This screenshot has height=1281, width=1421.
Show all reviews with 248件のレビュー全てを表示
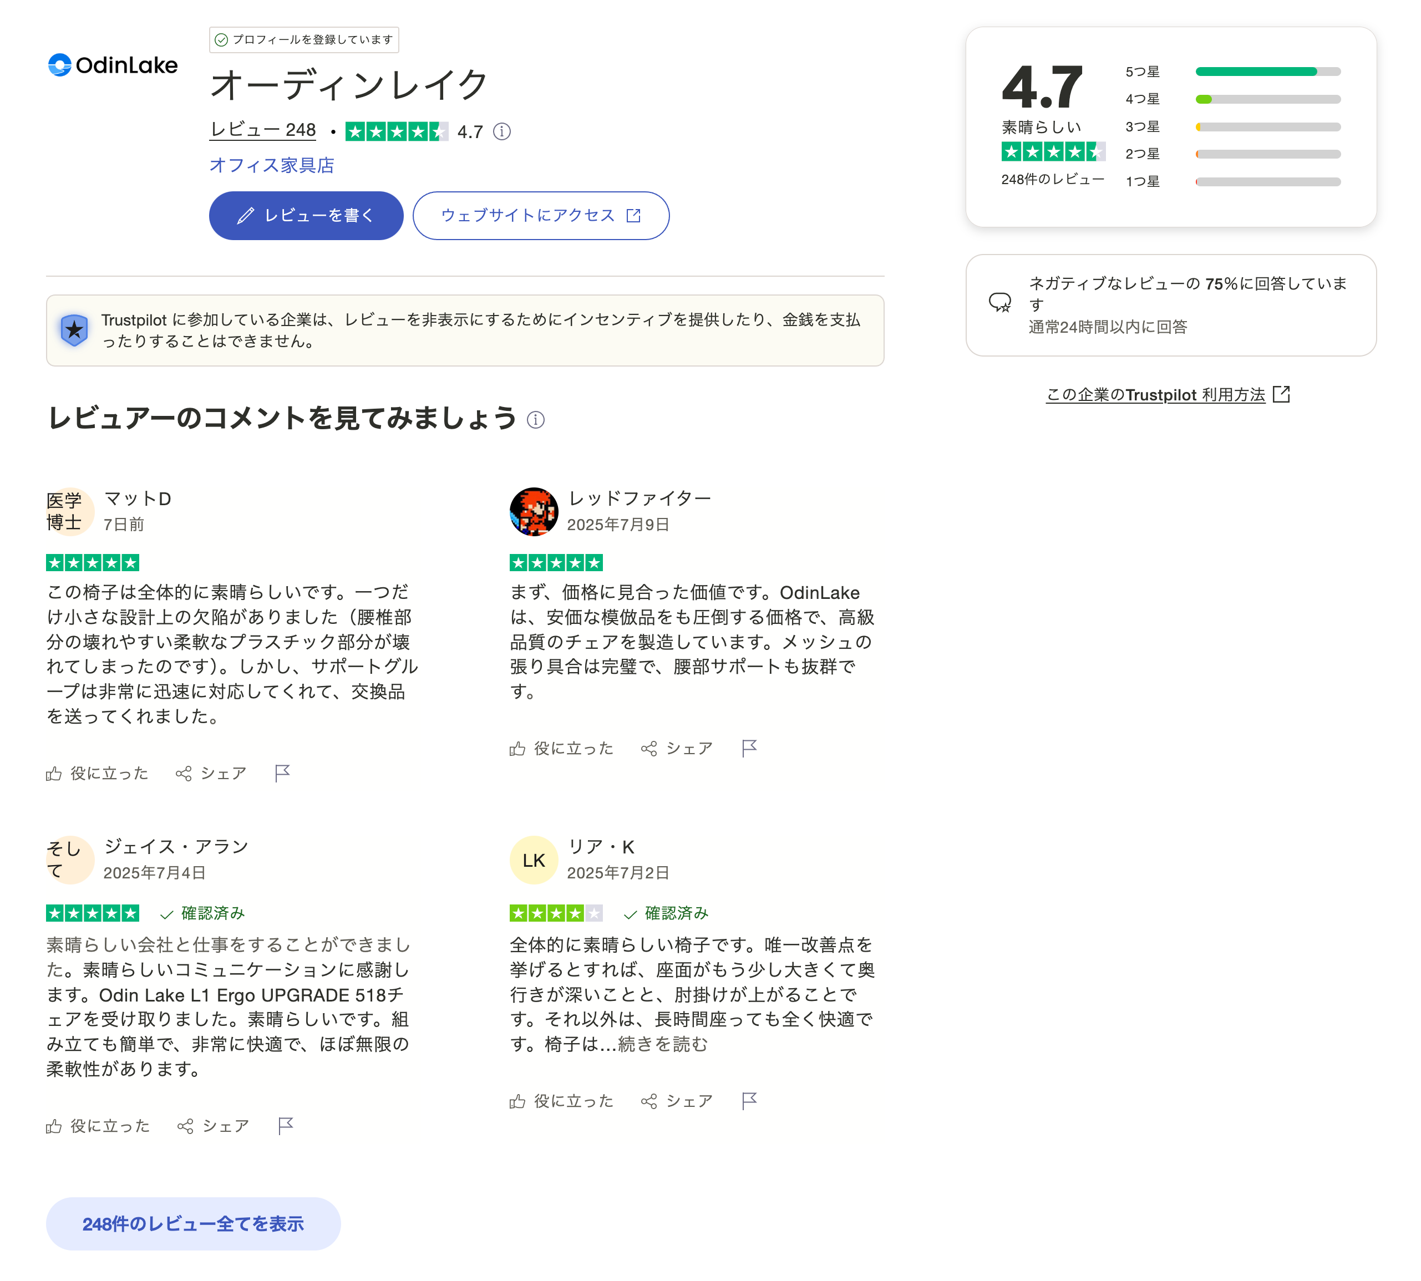point(193,1224)
